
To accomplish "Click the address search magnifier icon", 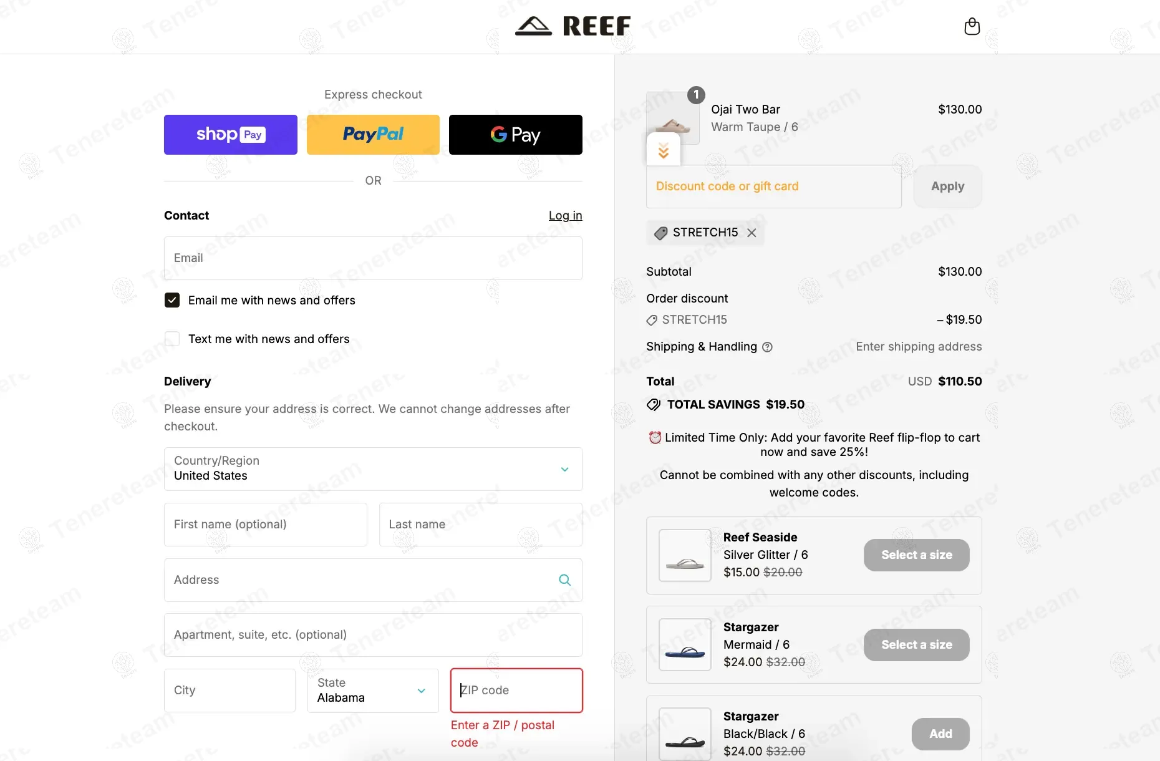I will tap(564, 580).
